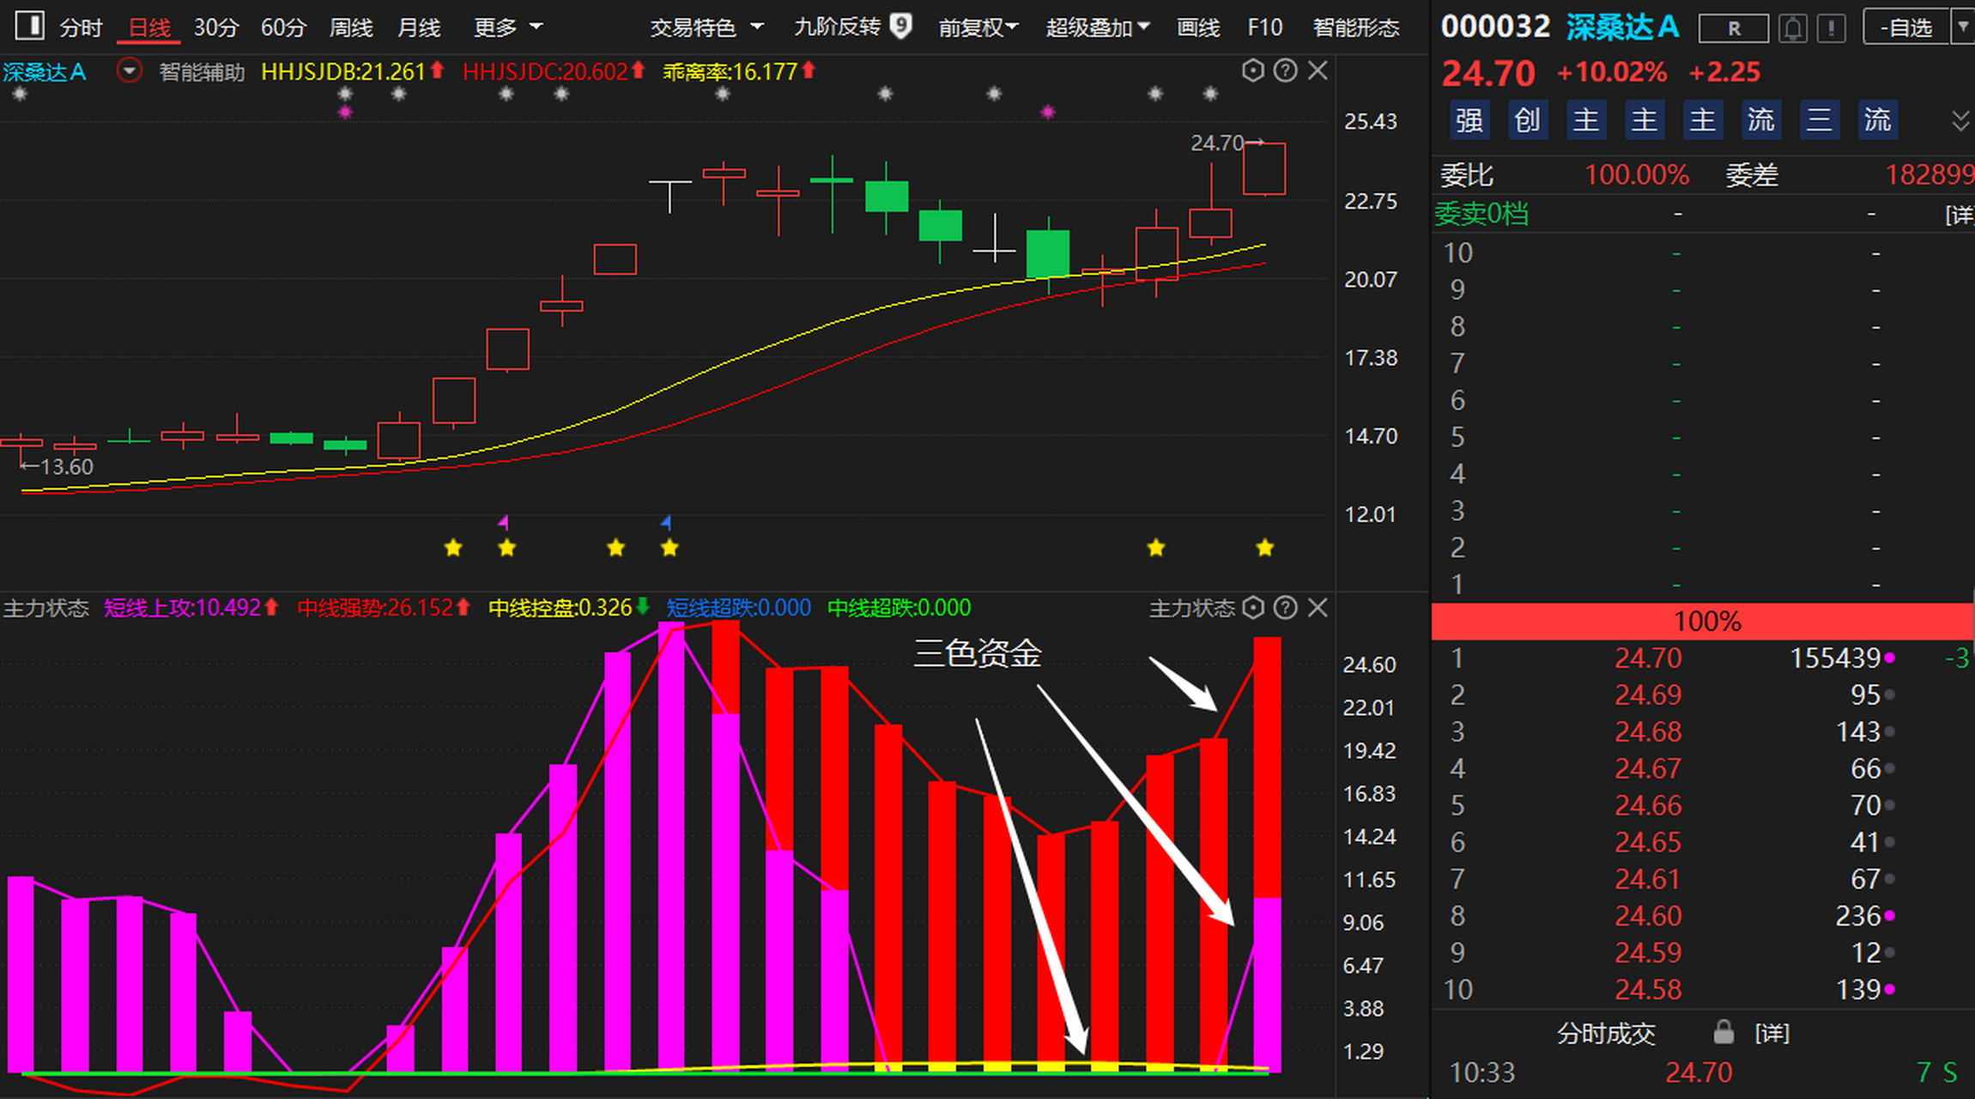This screenshot has height=1099, width=1975.
Task: Close the 主力状态 sub-chart panel
Action: coord(1318,608)
